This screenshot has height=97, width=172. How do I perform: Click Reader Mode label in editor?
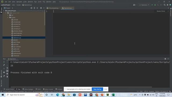[x=161, y=11]
